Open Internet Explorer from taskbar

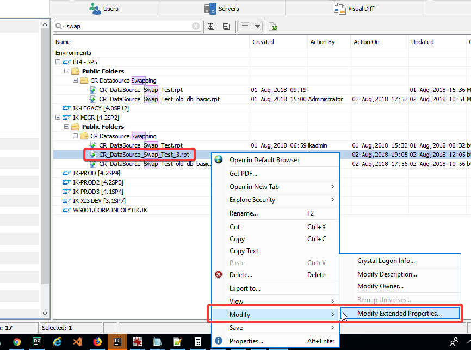57,342
